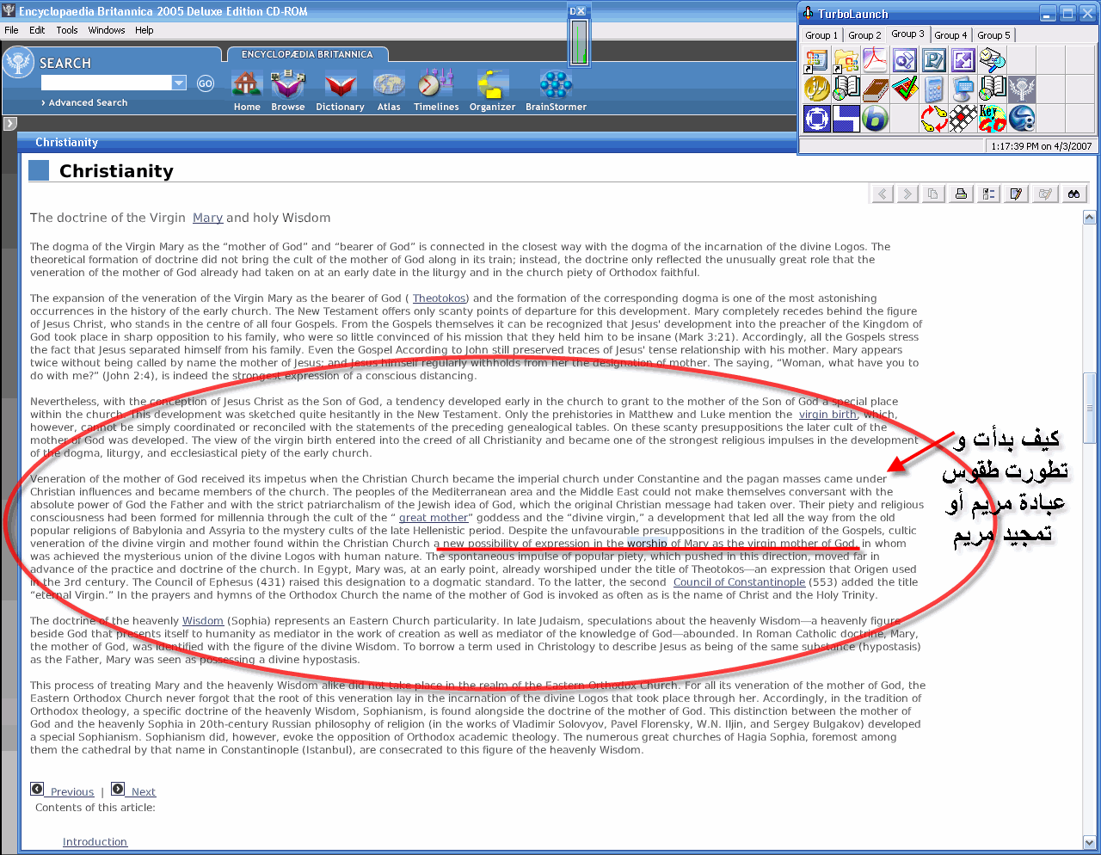Open the Windows menu
The image size is (1101, 855).
(107, 30)
